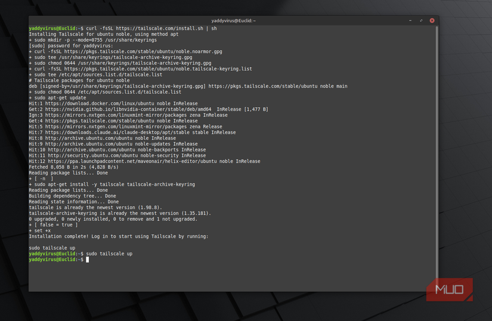Click '# Tailscale packages for ubuntu noble' comment
Screen dimensions: 492x321
click(x=79, y=80)
